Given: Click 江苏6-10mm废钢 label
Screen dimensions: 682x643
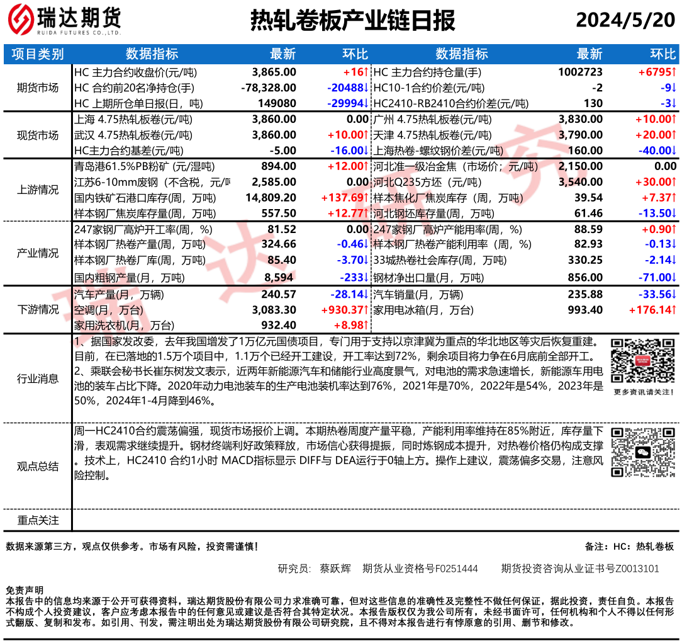Looking at the screenshot, I should 152,182.
